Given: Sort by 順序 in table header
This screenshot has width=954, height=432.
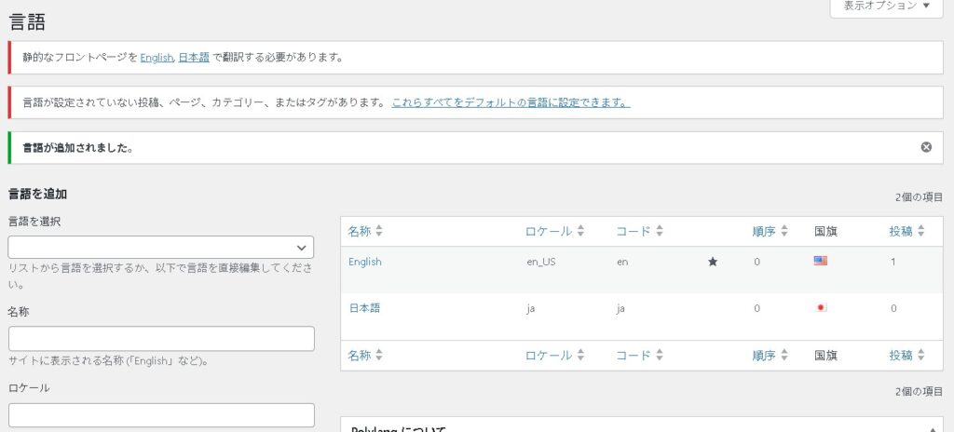Looking at the screenshot, I should click(770, 231).
